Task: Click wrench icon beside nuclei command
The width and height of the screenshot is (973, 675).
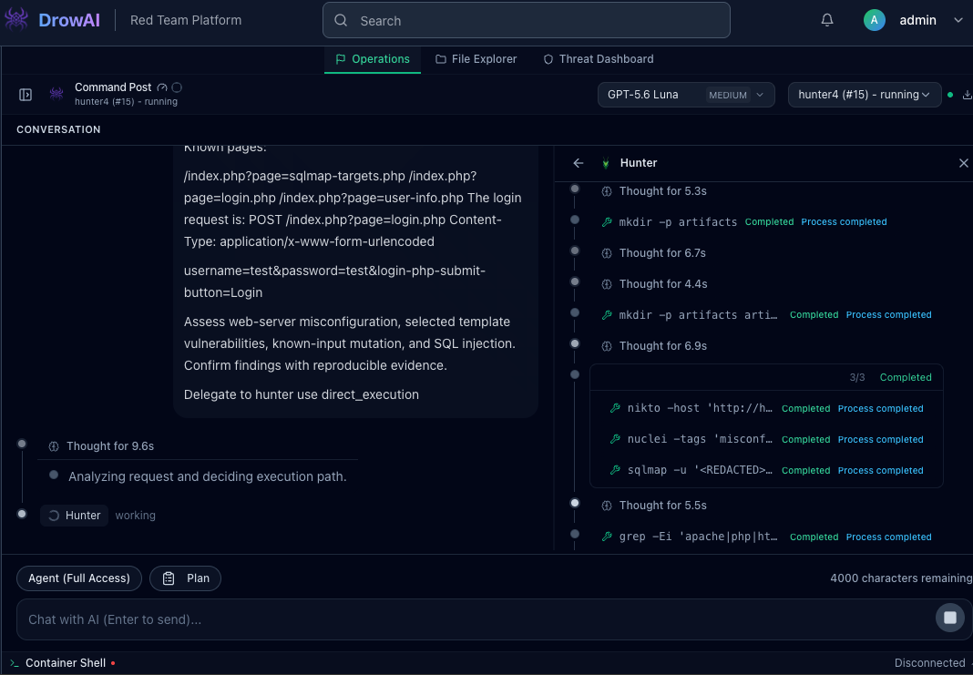Action: (615, 439)
